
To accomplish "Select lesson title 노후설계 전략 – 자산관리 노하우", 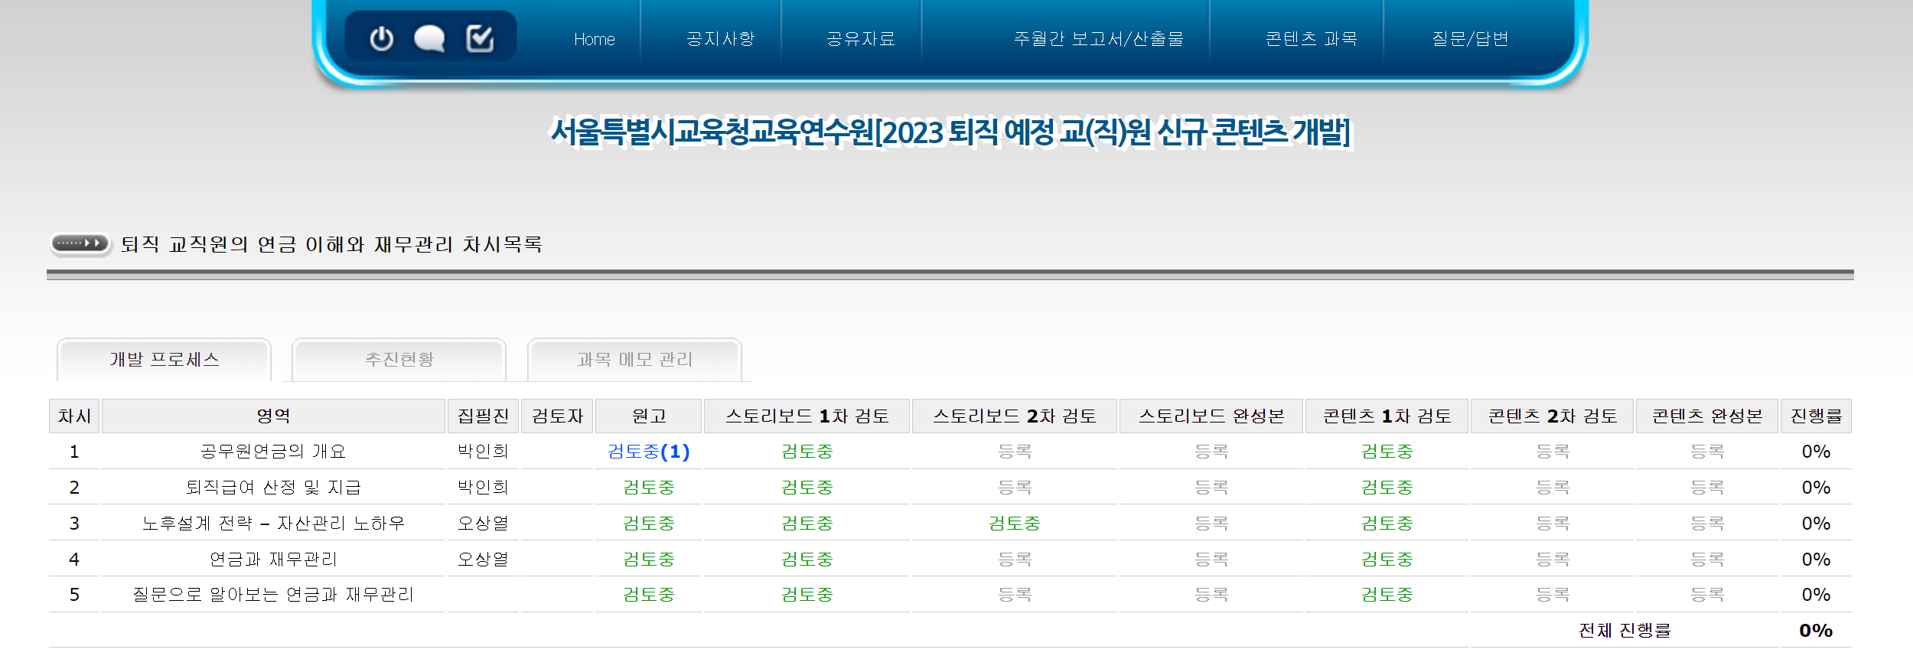I will [x=273, y=524].
